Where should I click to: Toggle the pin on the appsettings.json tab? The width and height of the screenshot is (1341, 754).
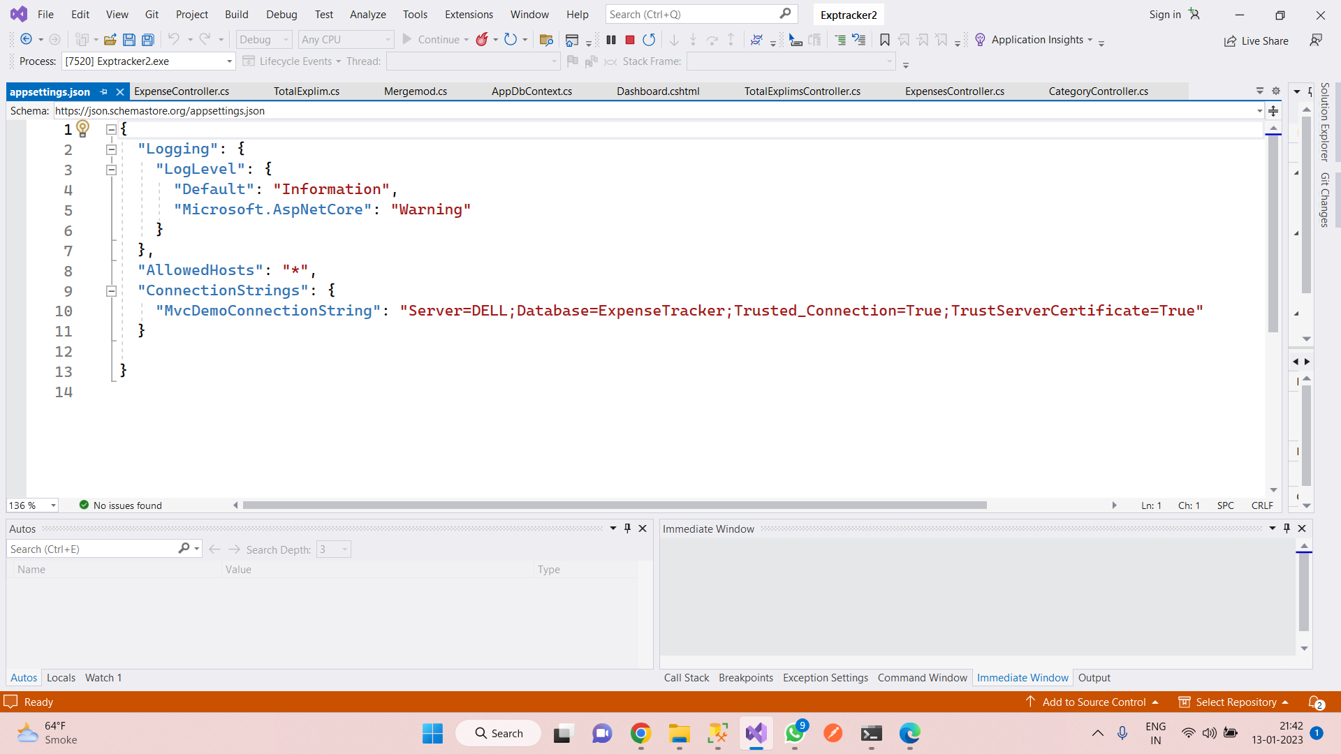point(104,91)
